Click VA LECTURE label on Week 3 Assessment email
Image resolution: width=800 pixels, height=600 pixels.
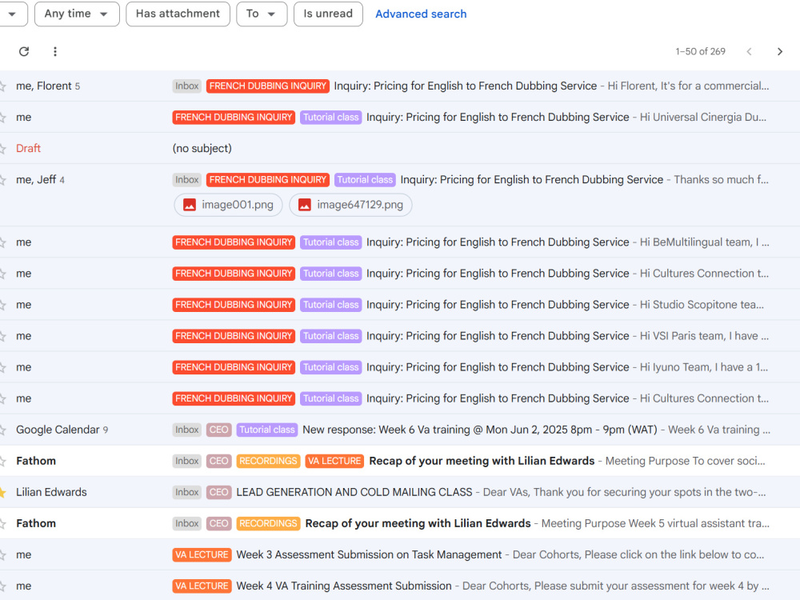click(x=202, y=554)
